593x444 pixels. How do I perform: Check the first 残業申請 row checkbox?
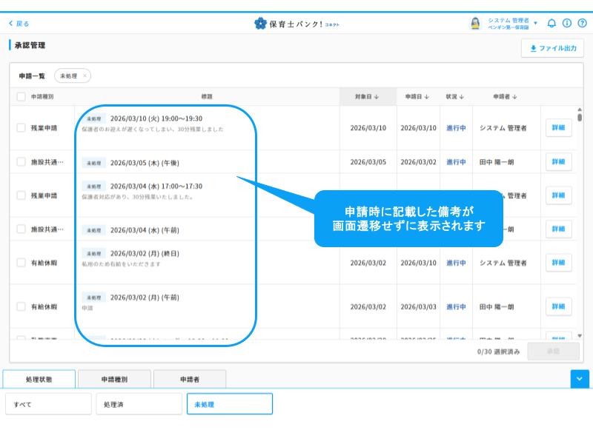[x=21, y=128]
